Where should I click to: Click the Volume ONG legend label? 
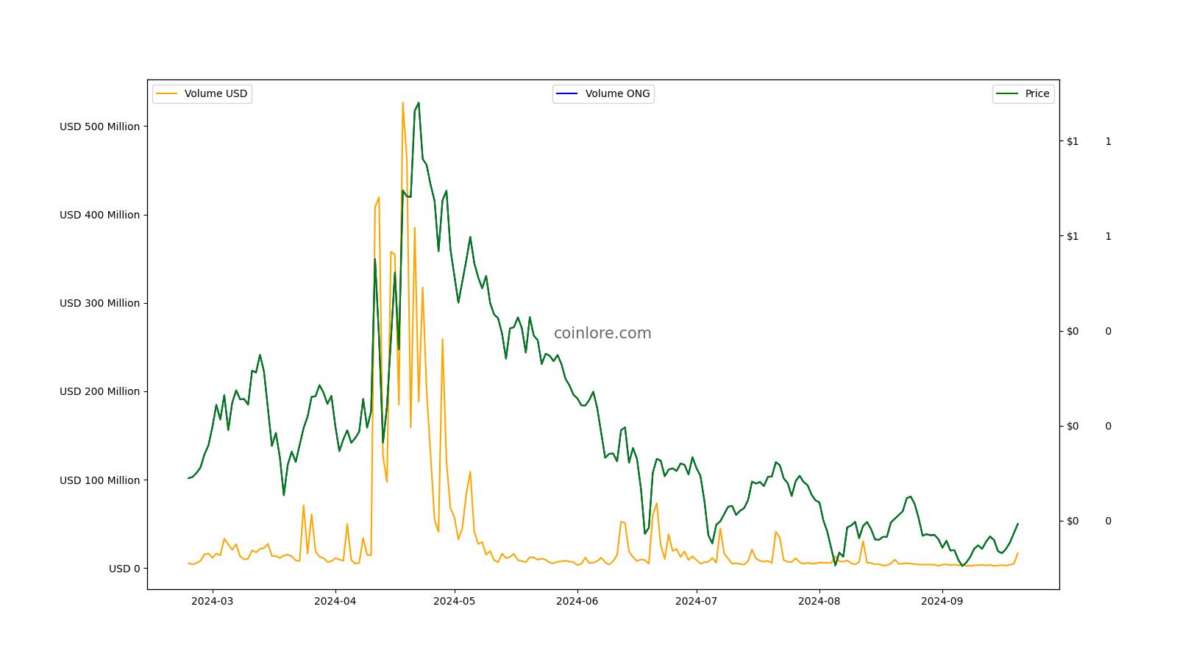click(x=618, y=93)
